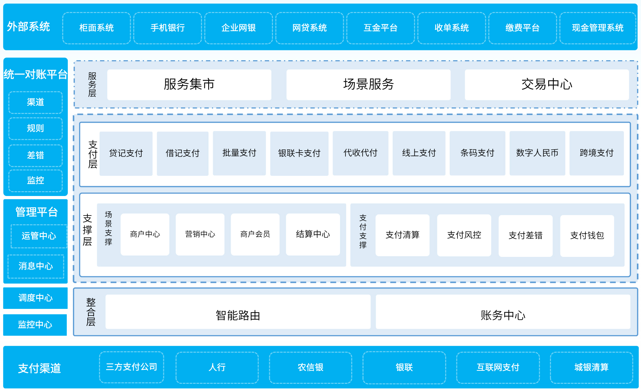Click the 银联 payment channel
This screenshot has width=641, height=392.
pos(404,367)
